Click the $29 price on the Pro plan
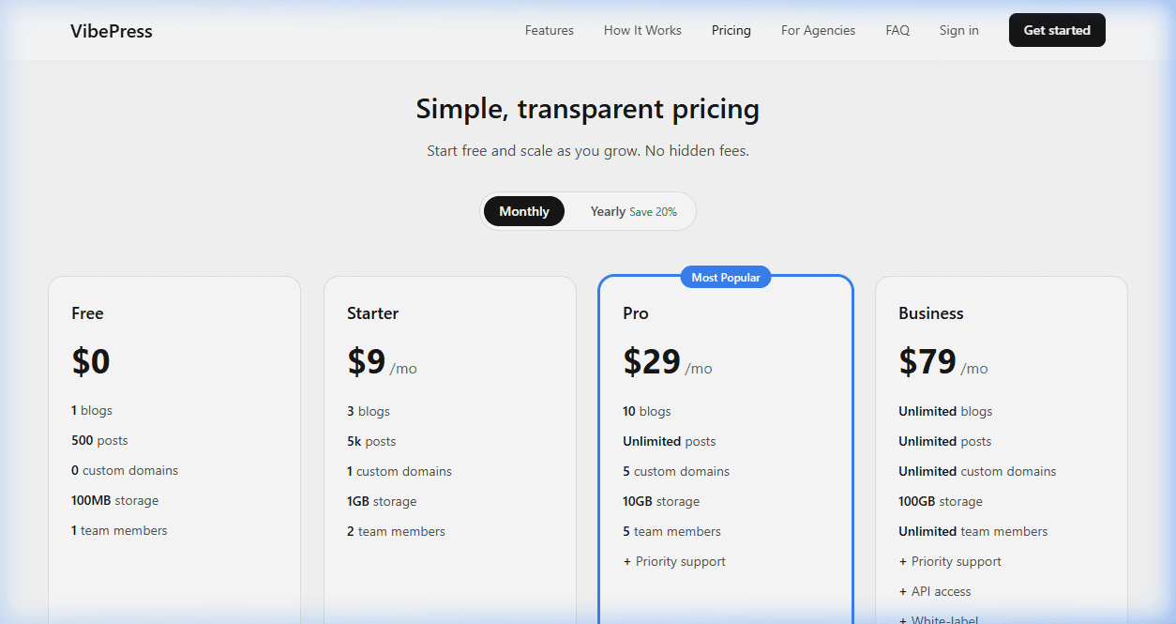The height and width of the screenshot is (624, 1176). [652, 362]
